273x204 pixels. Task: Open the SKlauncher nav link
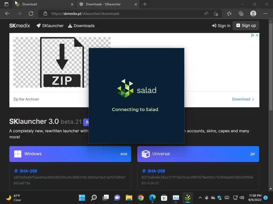click(50, 26)
